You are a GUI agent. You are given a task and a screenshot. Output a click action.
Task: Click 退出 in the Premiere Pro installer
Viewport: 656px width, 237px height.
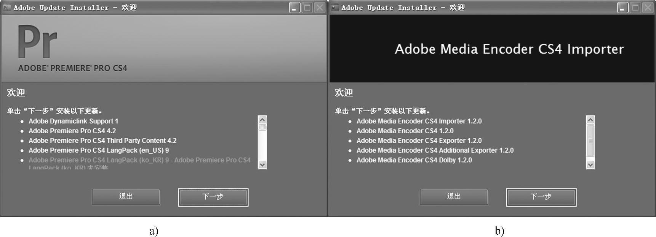[126, 197]
